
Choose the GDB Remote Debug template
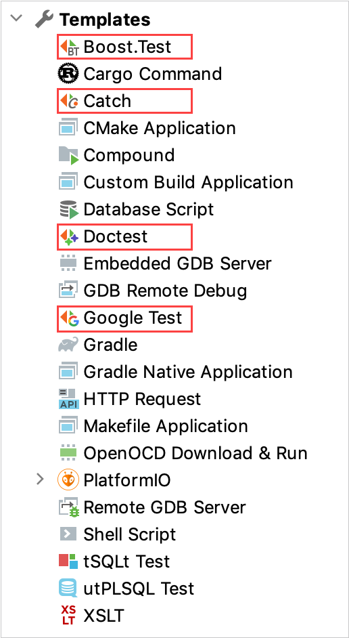coord(153,291)
